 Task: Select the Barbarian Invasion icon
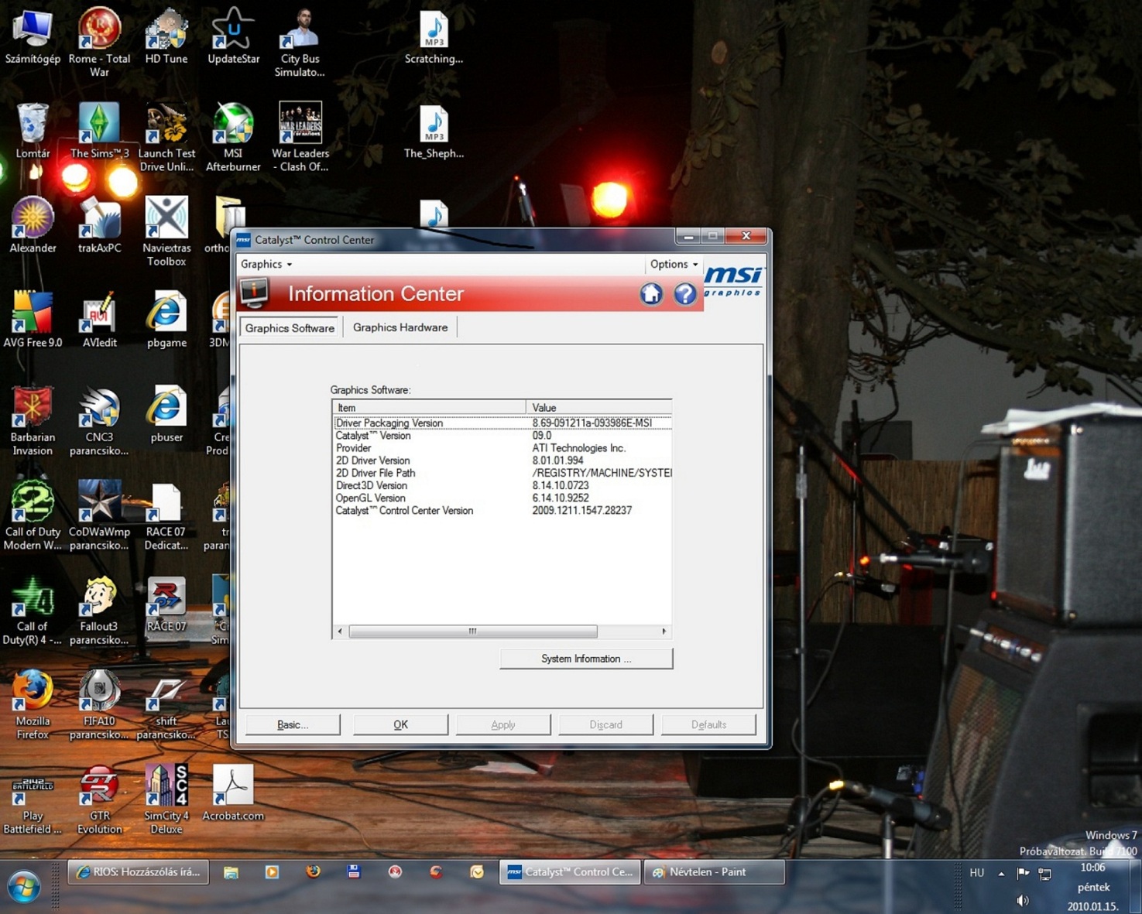click(x=33, y=421)
